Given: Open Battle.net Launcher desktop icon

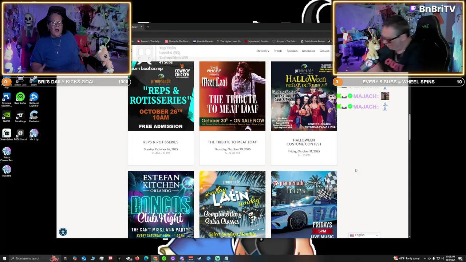Looking at the screenshot, I should tap(34, 99).
